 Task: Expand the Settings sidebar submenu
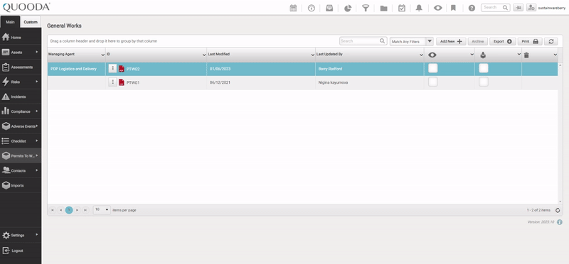[x=37, y=235]
